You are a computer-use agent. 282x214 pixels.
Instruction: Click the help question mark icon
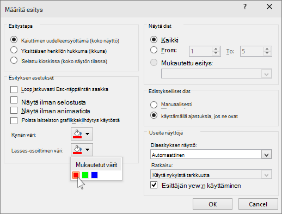[245, 7]
